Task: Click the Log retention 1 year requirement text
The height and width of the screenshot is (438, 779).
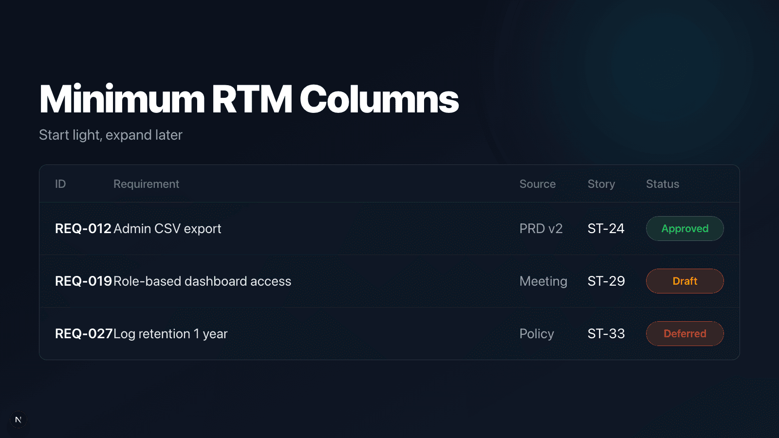Action: click(x=169, y=333)
